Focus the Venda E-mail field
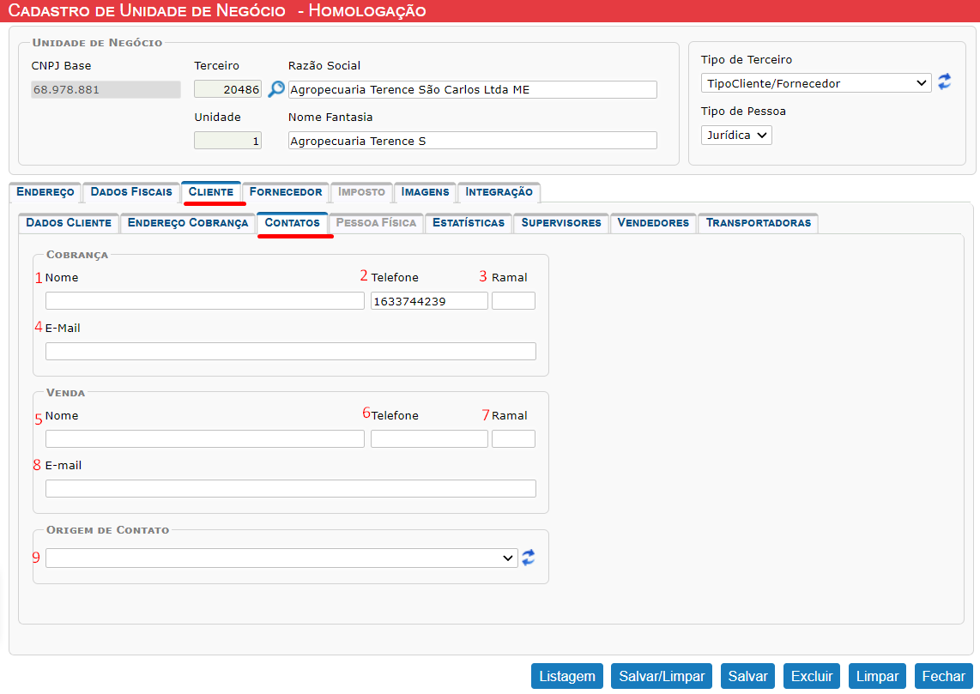Screen dimensions: 980x694 point(291,488)
